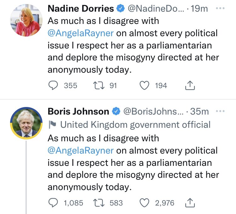This screenshot has width=236, height=214.
Task: Reply to Nadine Dorries' tweet
Action: tap(53, 86)
